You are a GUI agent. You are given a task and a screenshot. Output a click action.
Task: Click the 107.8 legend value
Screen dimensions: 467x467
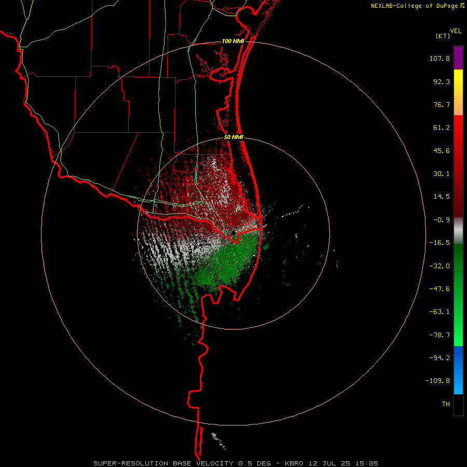[x=439, y=58]
